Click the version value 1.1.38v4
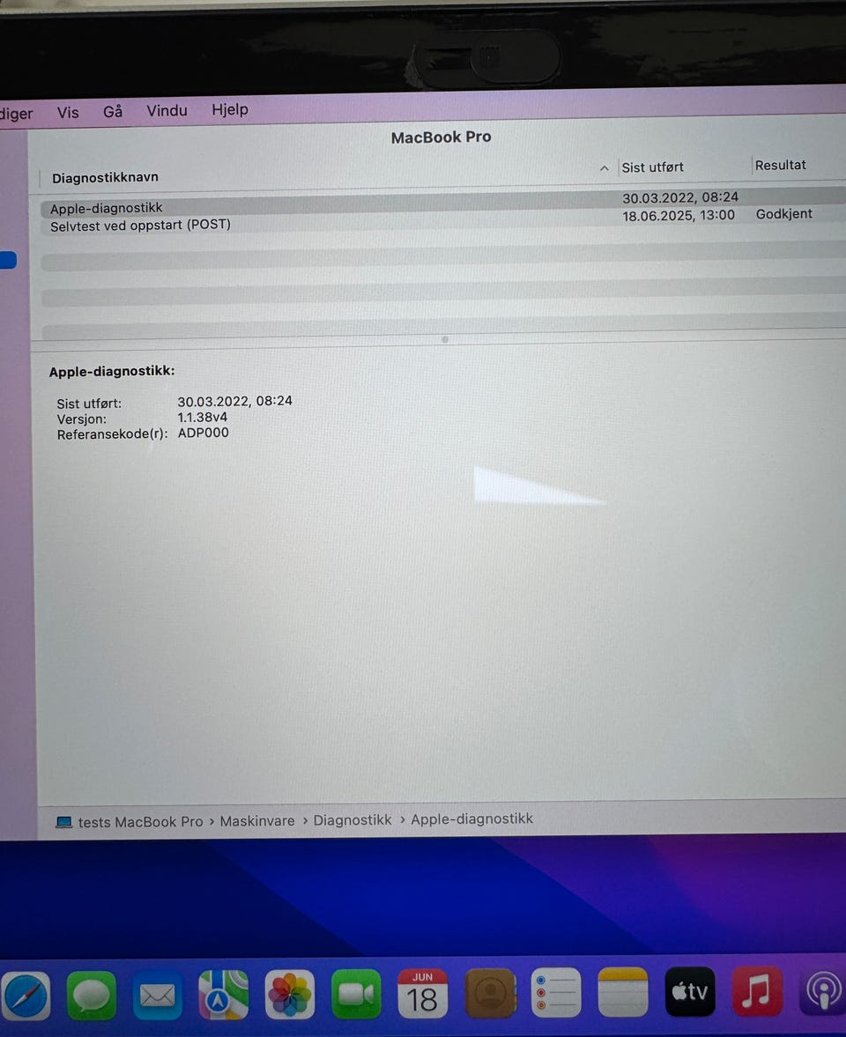 (203, 418)
